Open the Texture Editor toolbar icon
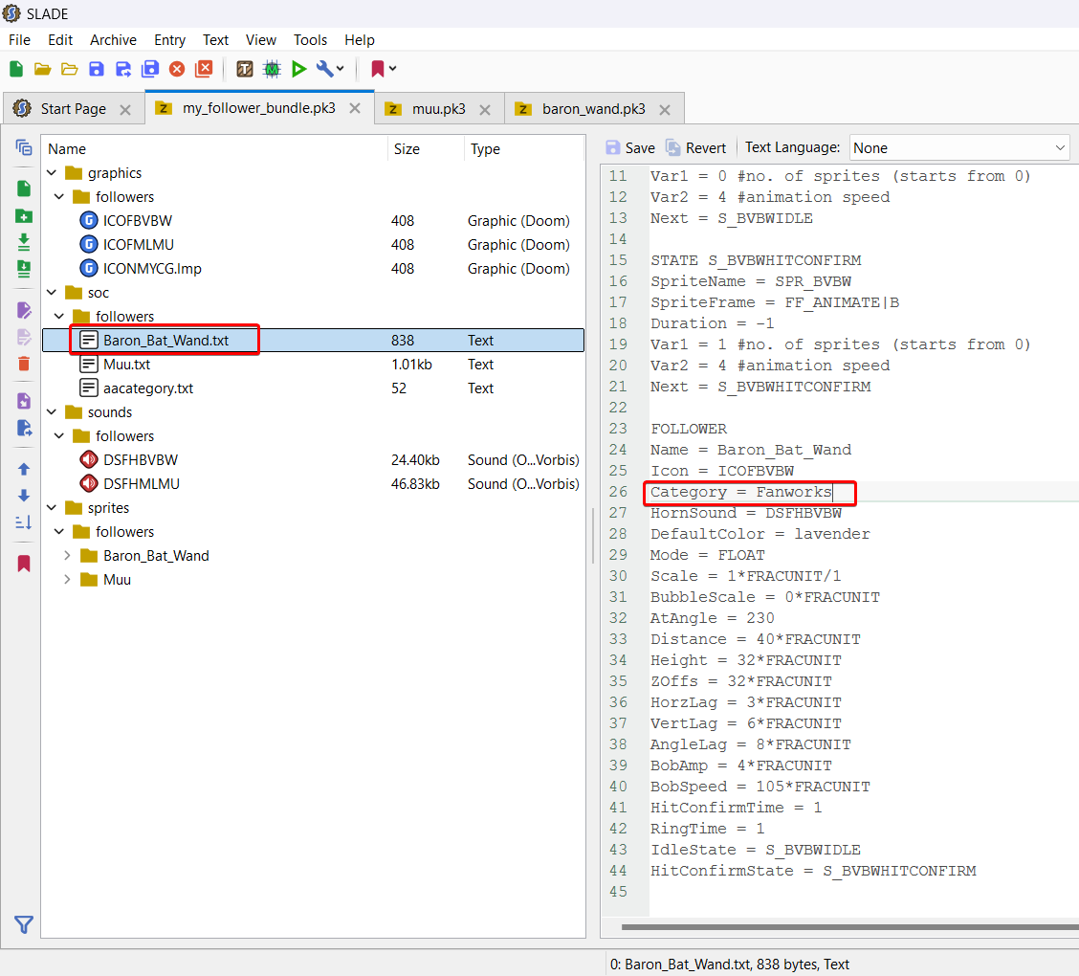This screenshot has width=1079, height=976. (244, 69)
